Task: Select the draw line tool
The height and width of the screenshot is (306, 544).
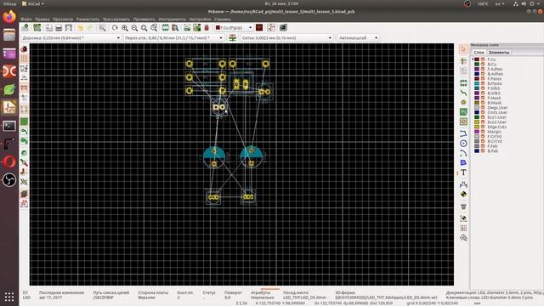Action: tap(463, 133)
